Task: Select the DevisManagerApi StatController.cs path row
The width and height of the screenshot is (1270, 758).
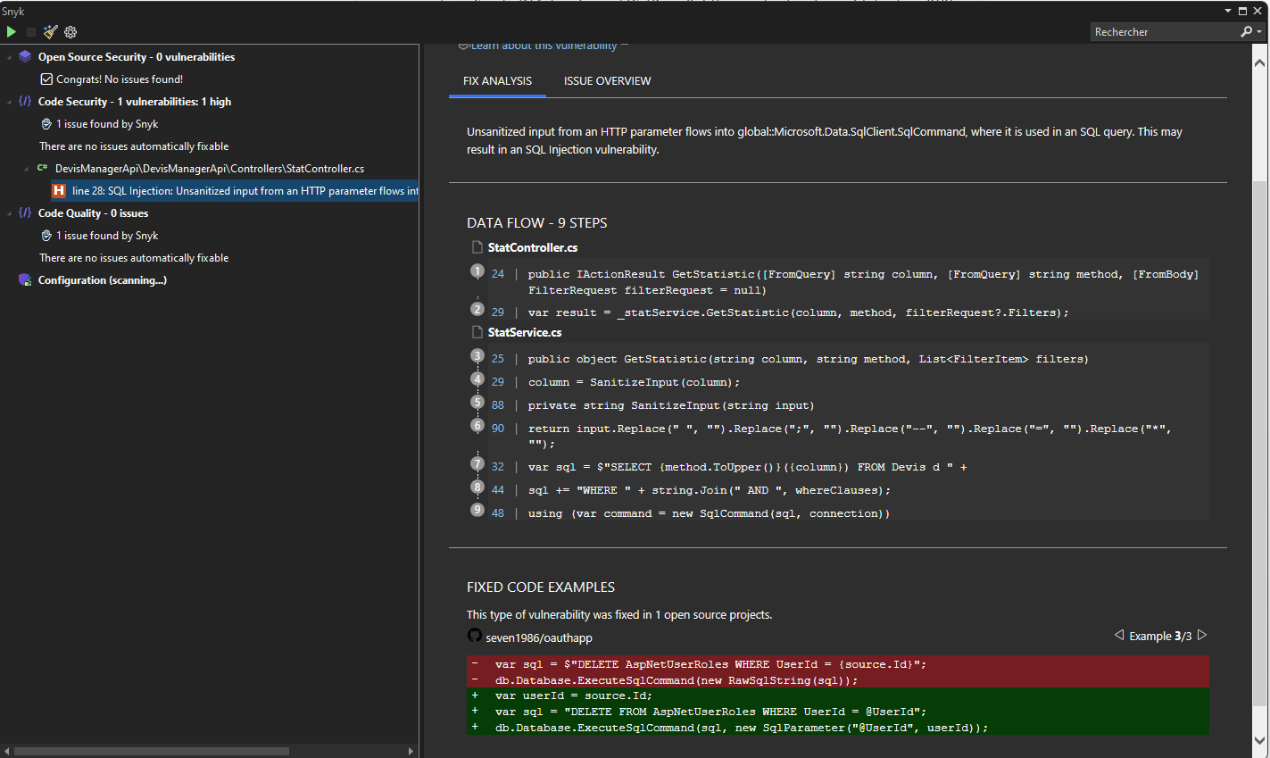Action: pos(210,168)
